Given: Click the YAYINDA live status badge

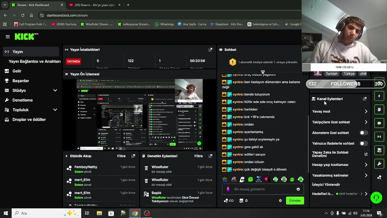Looking at the screenshot, I should 73,61.
